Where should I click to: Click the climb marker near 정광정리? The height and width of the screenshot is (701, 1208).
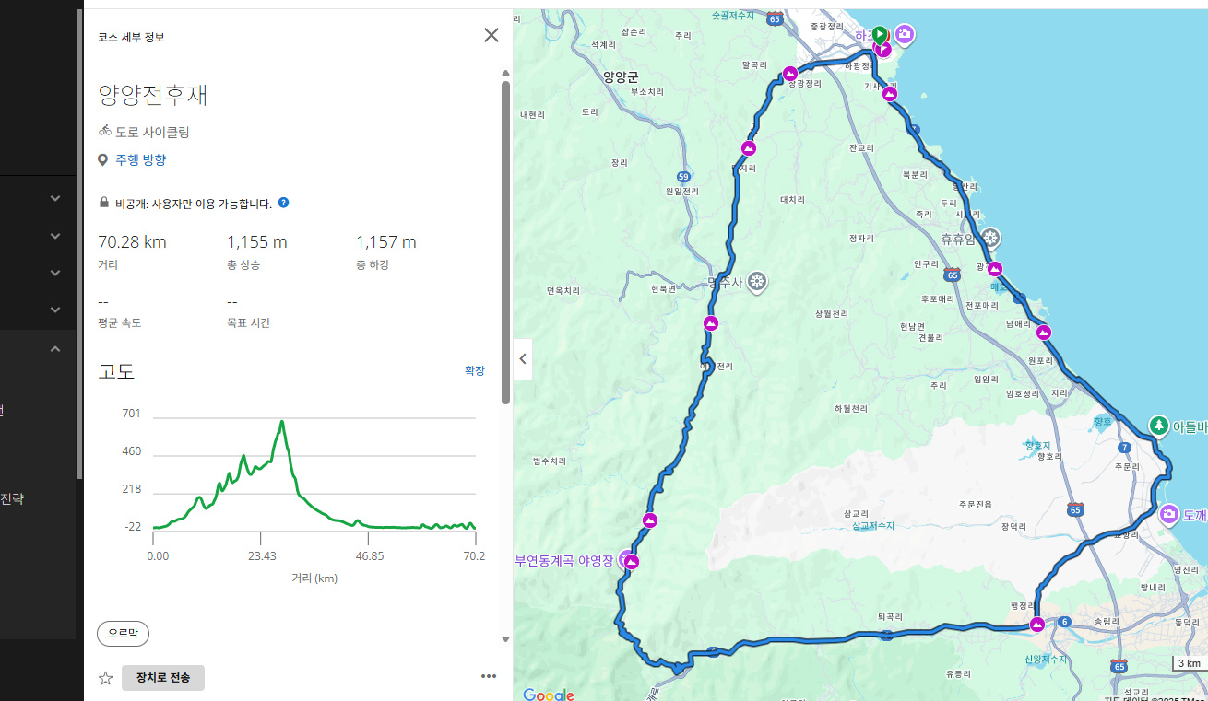[790, 74]
